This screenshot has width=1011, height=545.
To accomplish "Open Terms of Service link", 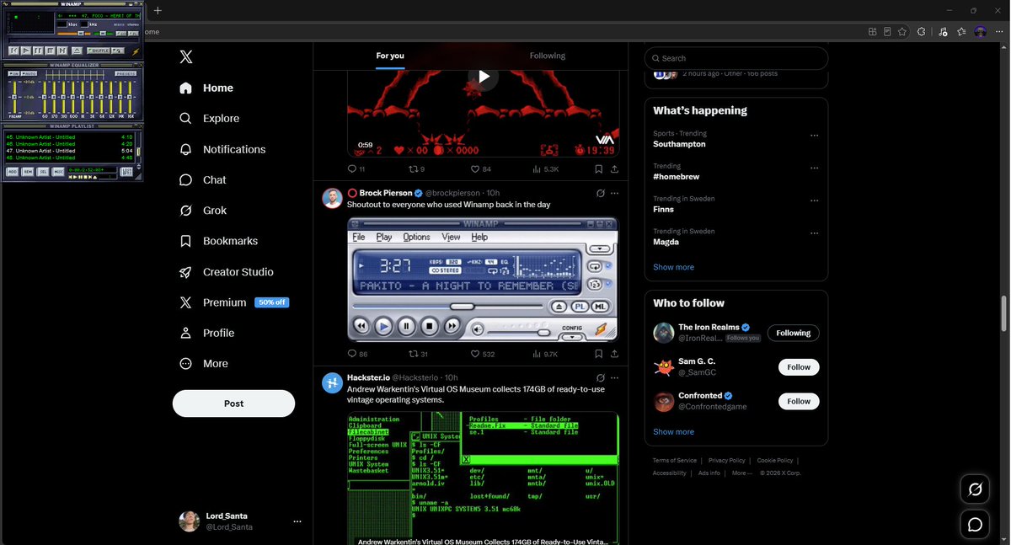I will click(x=675, y=461).
